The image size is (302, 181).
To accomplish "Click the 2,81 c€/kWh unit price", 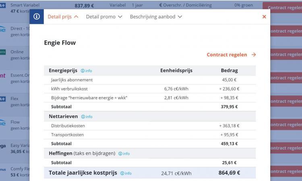I will pyautogui.click(x=176, y=98).
